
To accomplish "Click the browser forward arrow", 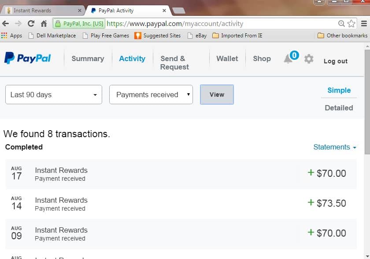I will pos(18,24).
